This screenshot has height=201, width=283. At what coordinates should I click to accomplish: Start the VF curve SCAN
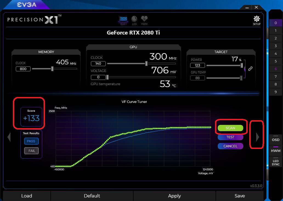[230, 128]
